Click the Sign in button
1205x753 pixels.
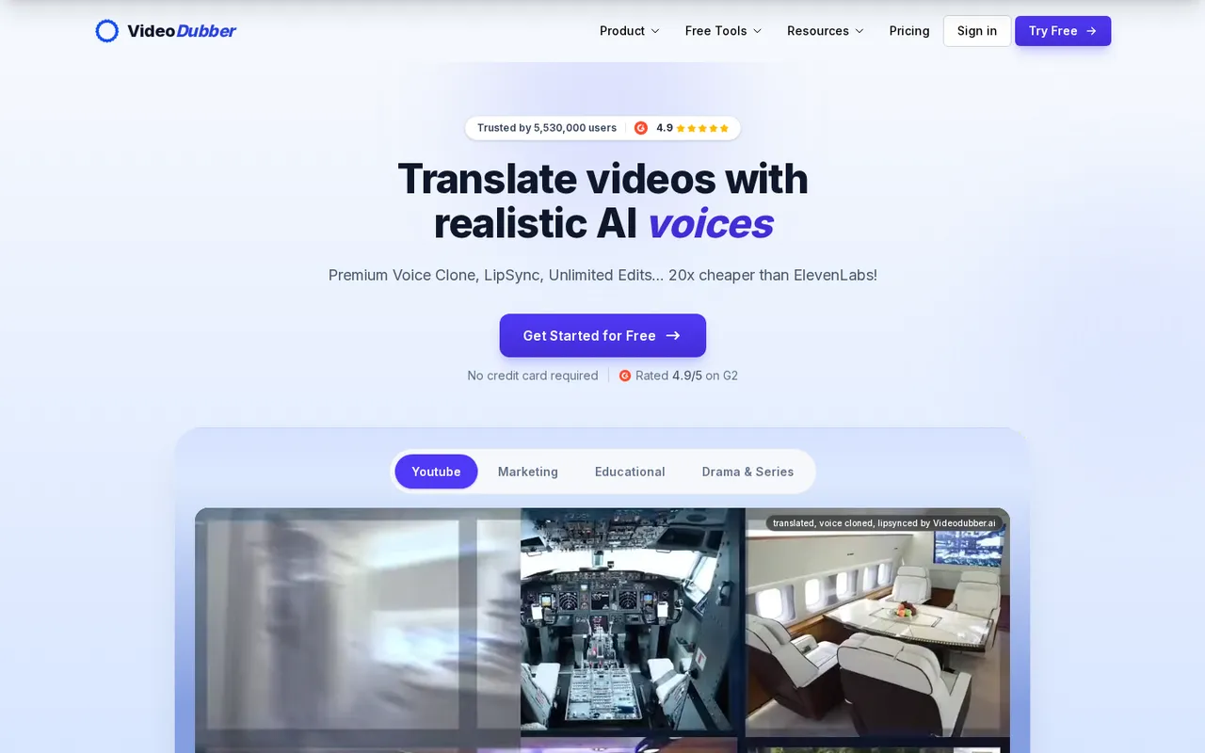[x=977, y=31]
